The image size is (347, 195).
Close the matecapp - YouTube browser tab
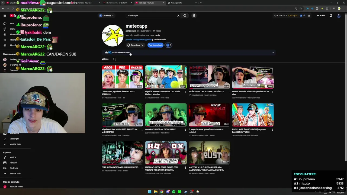(164, 3)
